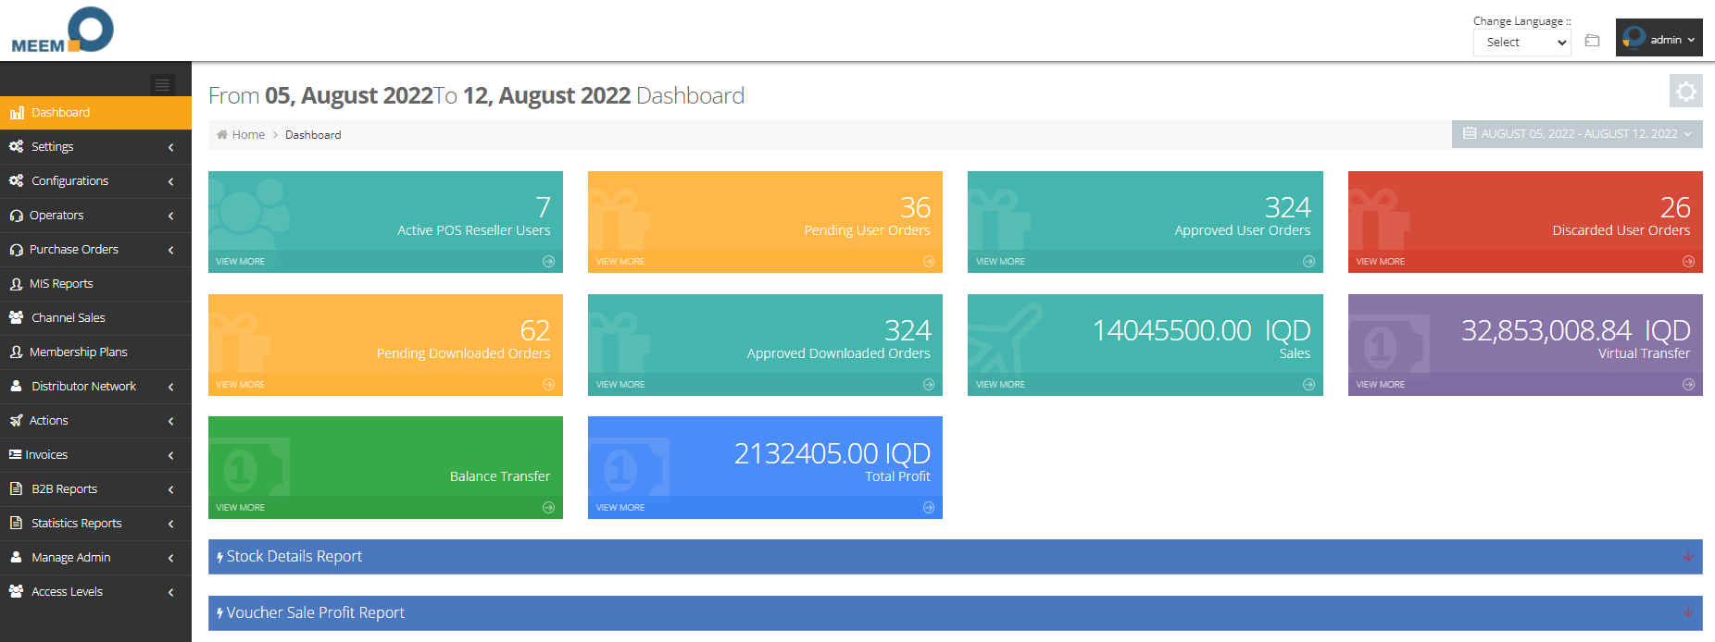Open the August 05 - August 12 date range picker
The width and height of the screenshot is (1715, 642).
pyautogui.click(x=1577, y=134)
